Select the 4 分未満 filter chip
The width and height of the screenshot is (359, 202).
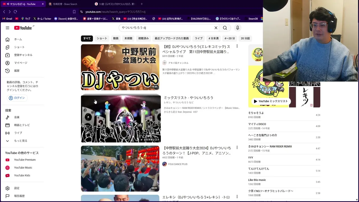(213, 38)
